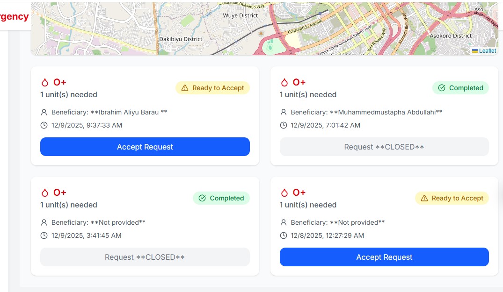Click warning icon on 12/8/2025 request badge
This screenshot has width=503, height=292.
click(x=424, y=198)
